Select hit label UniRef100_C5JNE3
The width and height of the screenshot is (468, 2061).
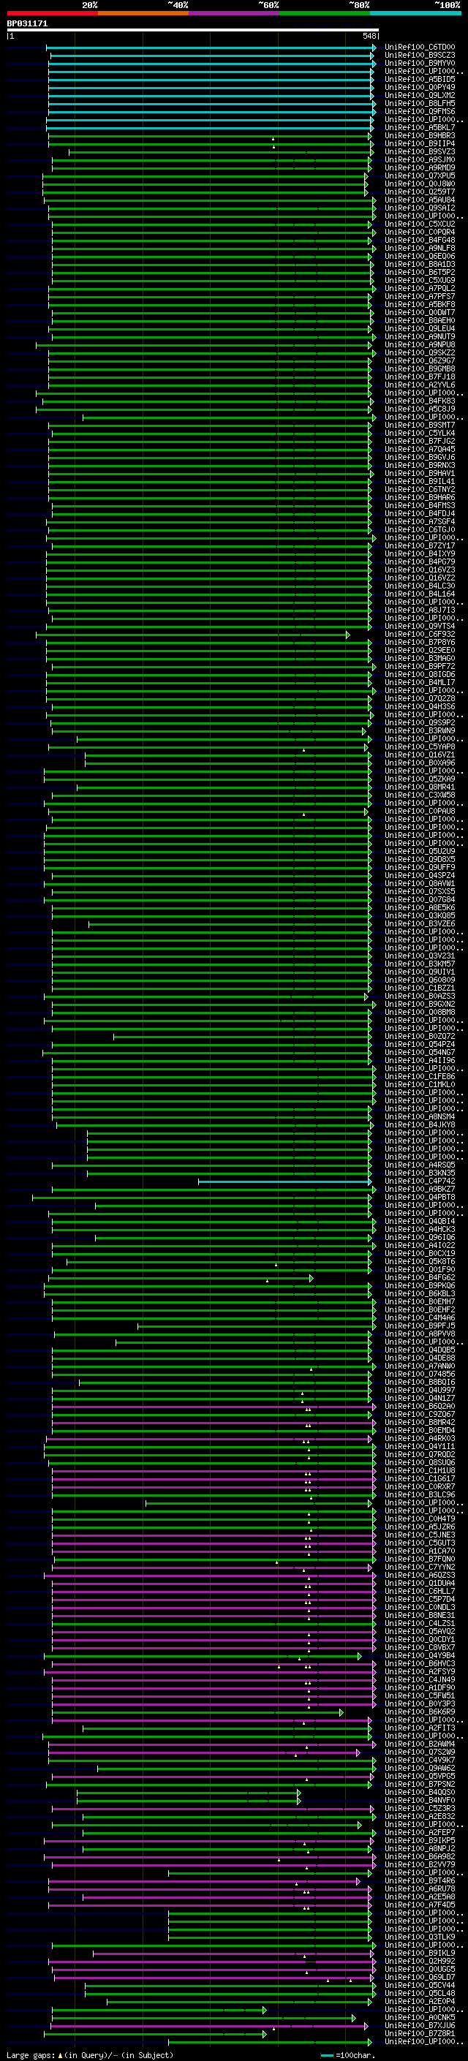coord(420,1535)
